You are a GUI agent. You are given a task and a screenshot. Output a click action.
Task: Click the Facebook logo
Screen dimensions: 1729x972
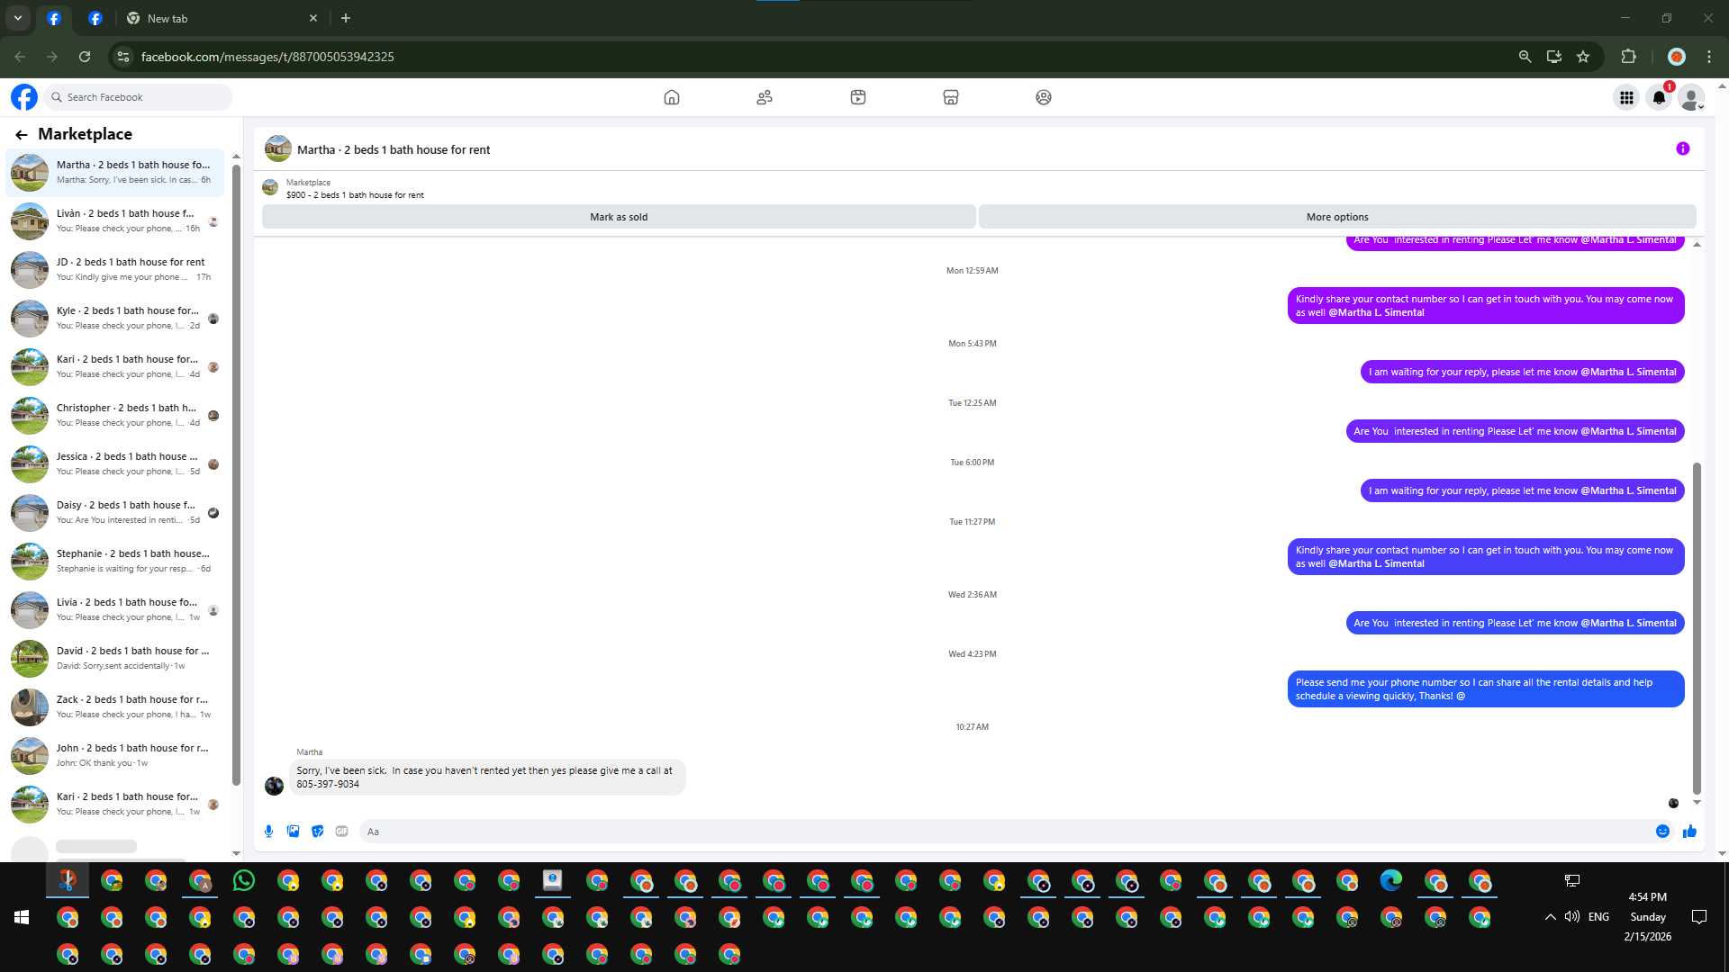pos(24,97)
